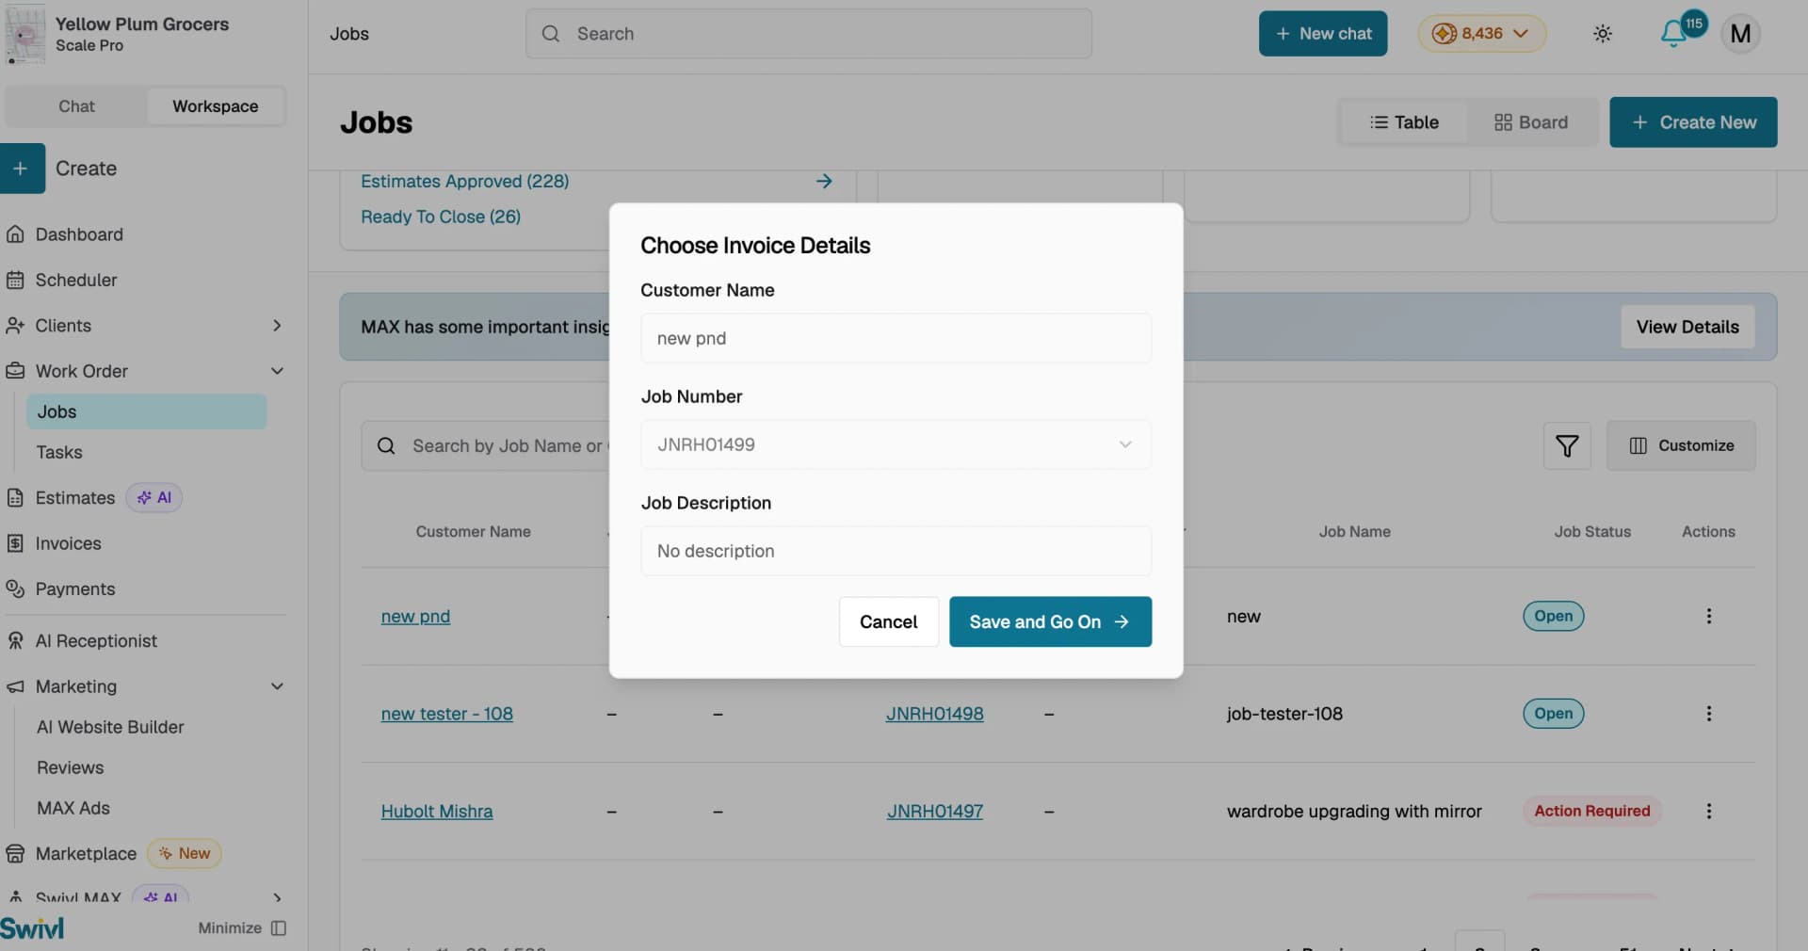The width and height of the screenshot is (1808, 951).
Task: Open actions menu for job-tester-108 row
Action: coord(1708,714)
